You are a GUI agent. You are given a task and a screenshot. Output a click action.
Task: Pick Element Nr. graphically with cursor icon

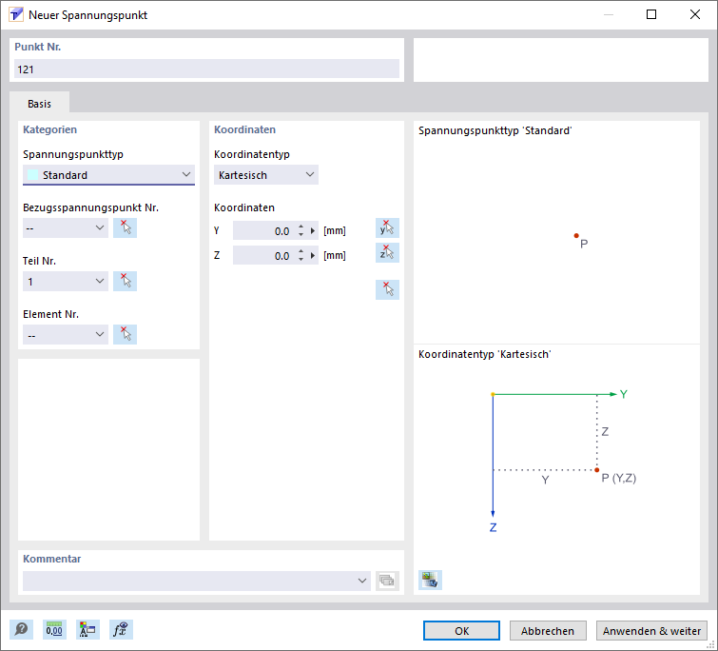(x=125, y=334)
